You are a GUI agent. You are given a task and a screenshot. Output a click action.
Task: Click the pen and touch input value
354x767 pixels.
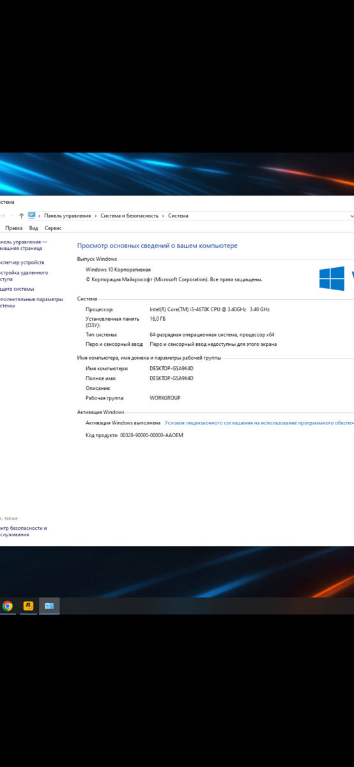[213, 344]
